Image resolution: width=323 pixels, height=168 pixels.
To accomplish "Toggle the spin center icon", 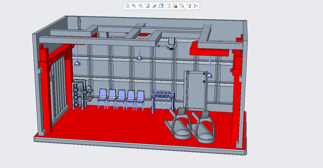I will click(195, 6).
